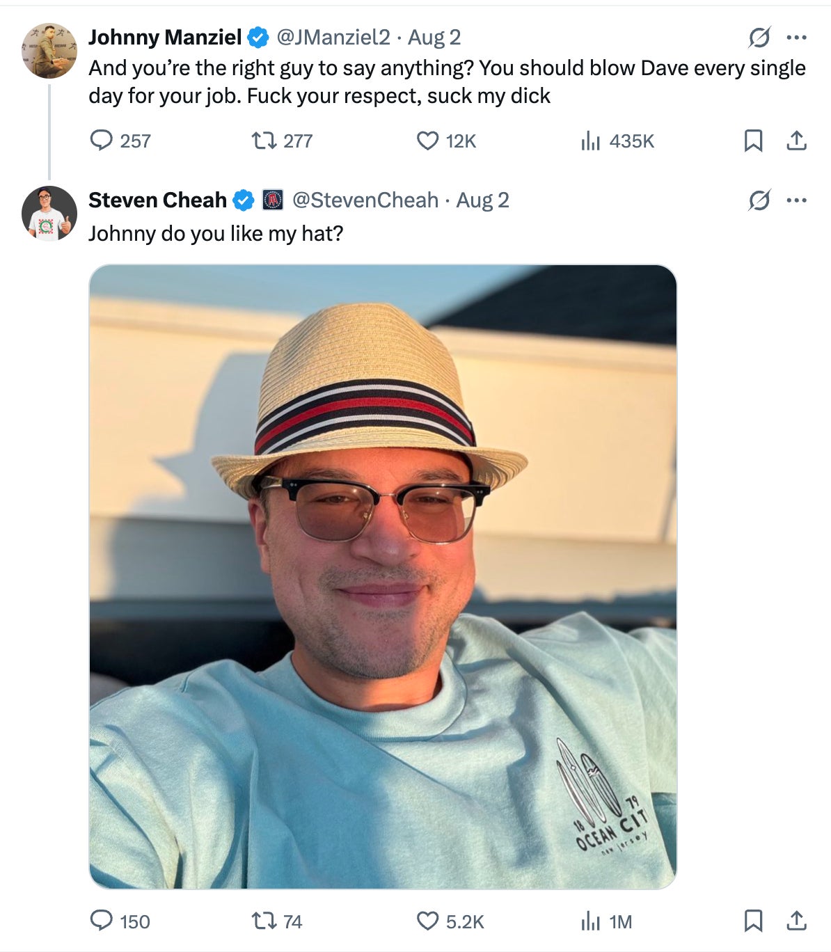View analytics on Steven Cheah's tweet
This screenshot has width=831, height=952.
[590, 921]
